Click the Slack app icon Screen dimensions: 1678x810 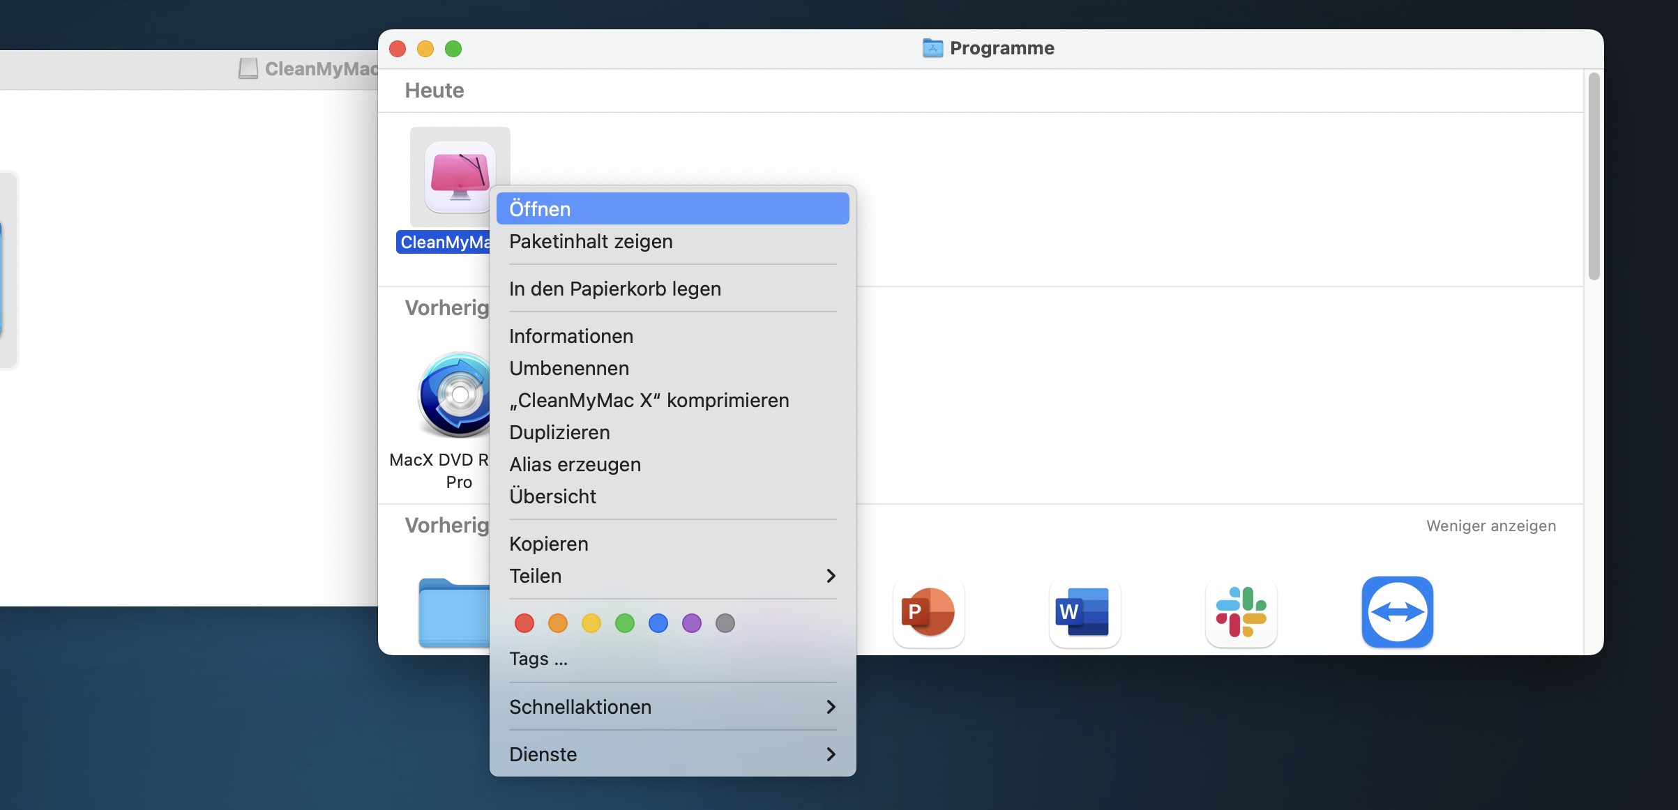(1241, 612)
